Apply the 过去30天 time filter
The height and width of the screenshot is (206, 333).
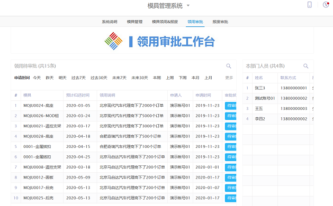(x=99, y=78)
